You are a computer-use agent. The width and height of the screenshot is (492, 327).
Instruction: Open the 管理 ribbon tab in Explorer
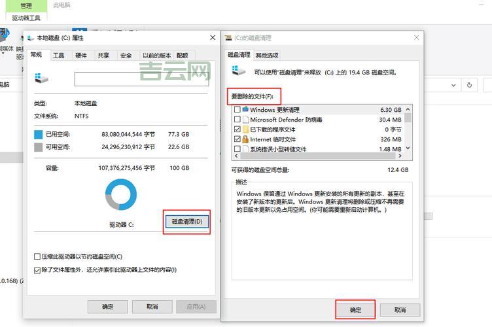pos(26,6)
